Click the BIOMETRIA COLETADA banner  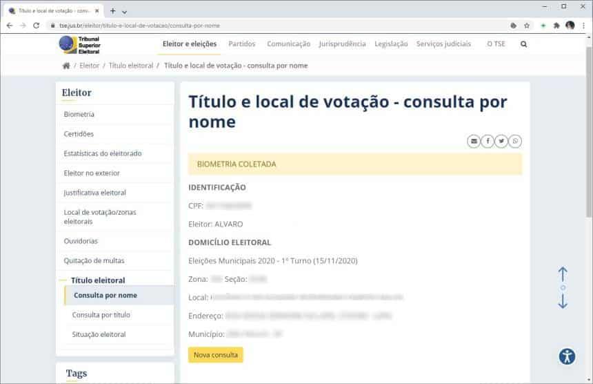[355, 164]
